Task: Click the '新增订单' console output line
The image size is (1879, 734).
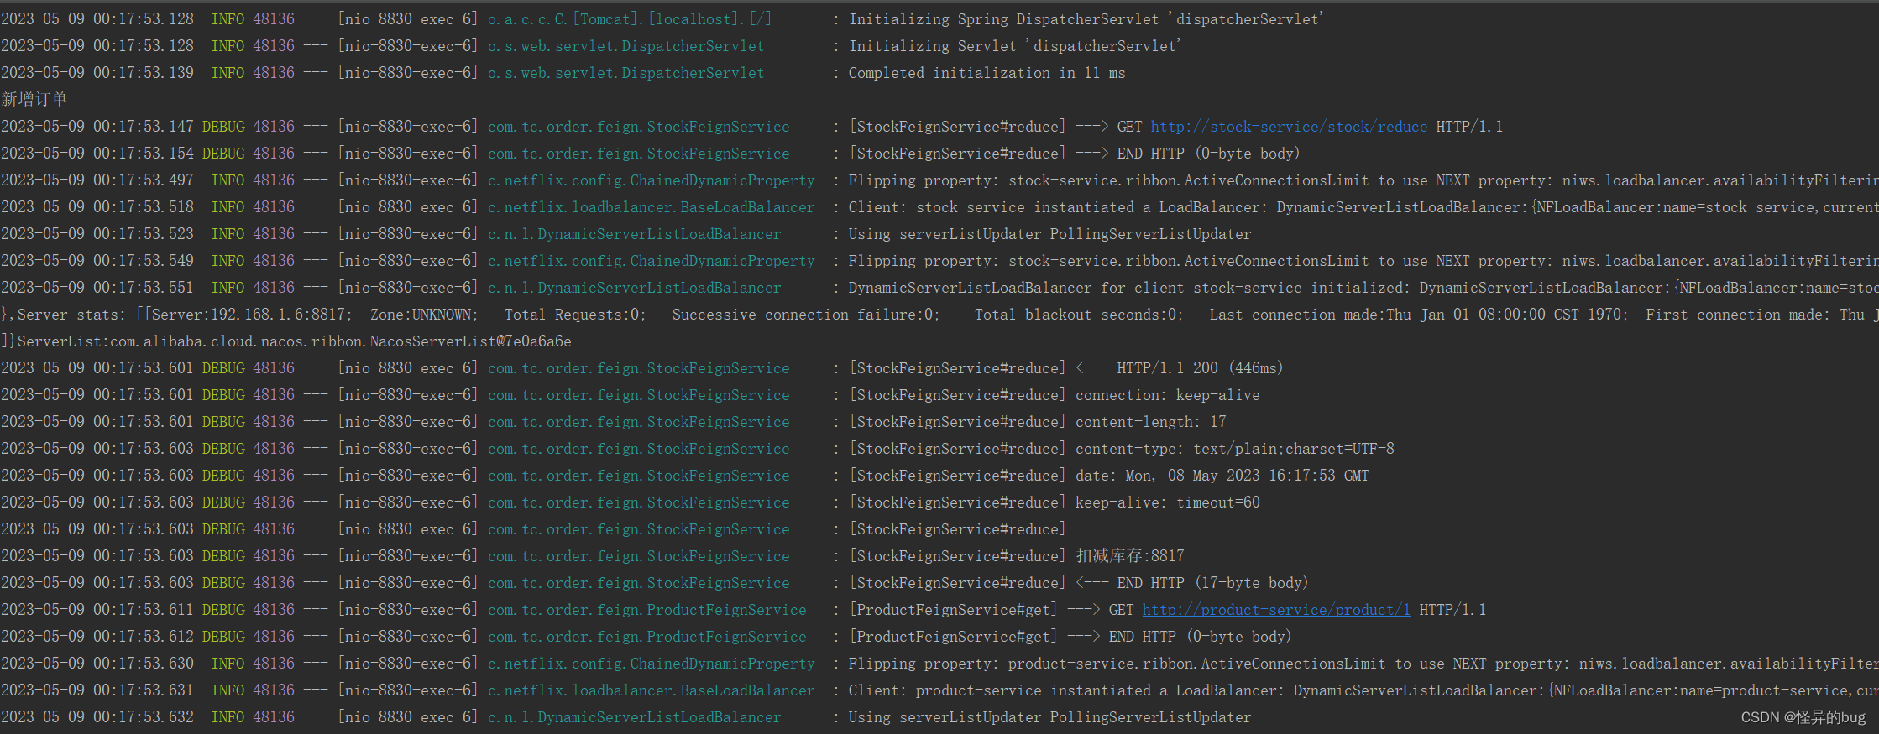Action: coord(34,100)
